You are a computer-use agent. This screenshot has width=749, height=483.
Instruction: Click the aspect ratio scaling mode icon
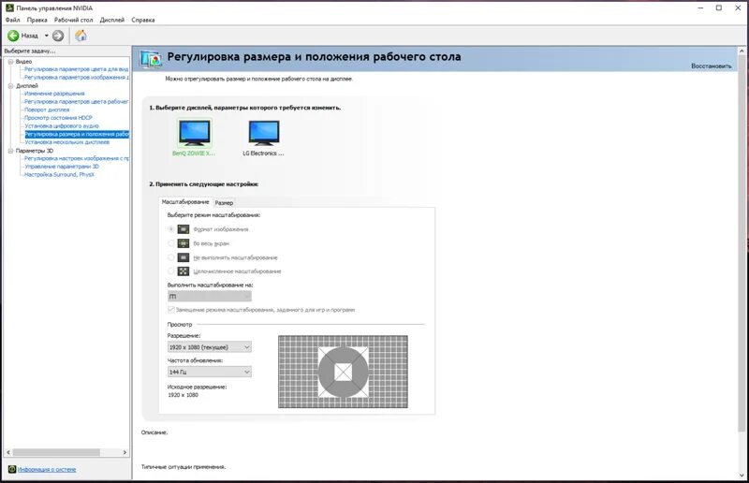pyautogui.click(x=184, y=229)
